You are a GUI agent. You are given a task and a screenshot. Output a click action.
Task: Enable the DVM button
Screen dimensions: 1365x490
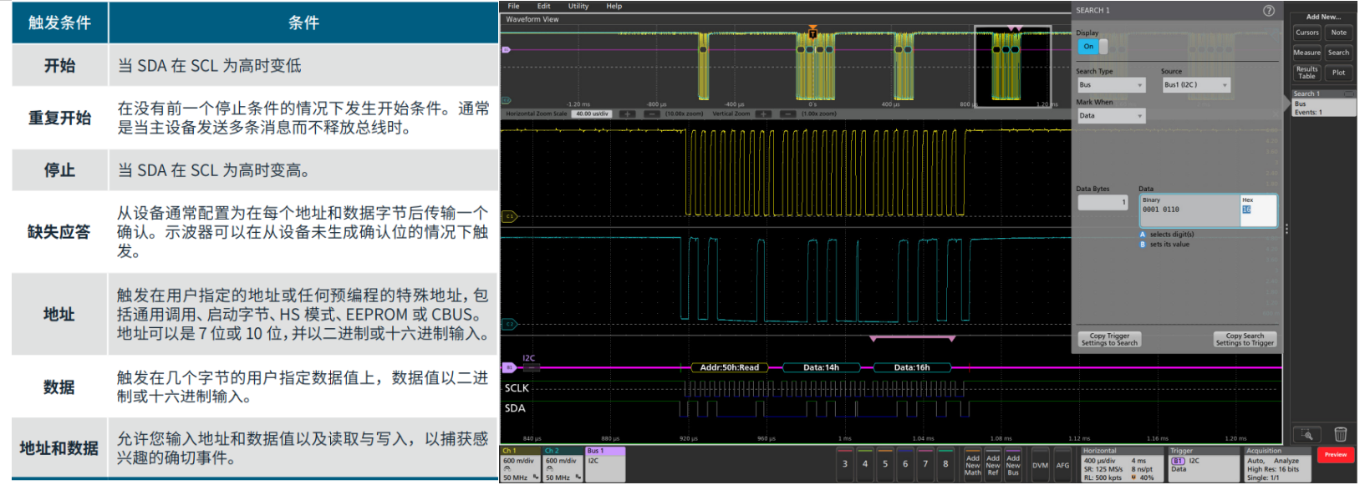click(x=1040, y=465)
